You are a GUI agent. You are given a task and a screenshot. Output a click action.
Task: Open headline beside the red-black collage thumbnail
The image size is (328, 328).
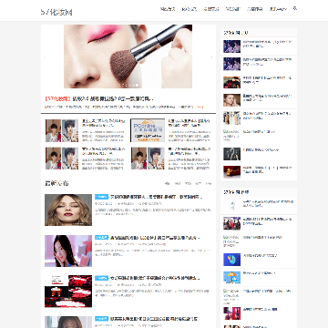coord(155,278)
